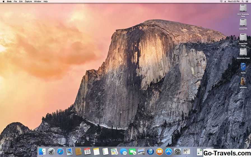This screenshot has height=157, width=251.
Task: Open Safari browser in the Dock
Action: (60, 152)
